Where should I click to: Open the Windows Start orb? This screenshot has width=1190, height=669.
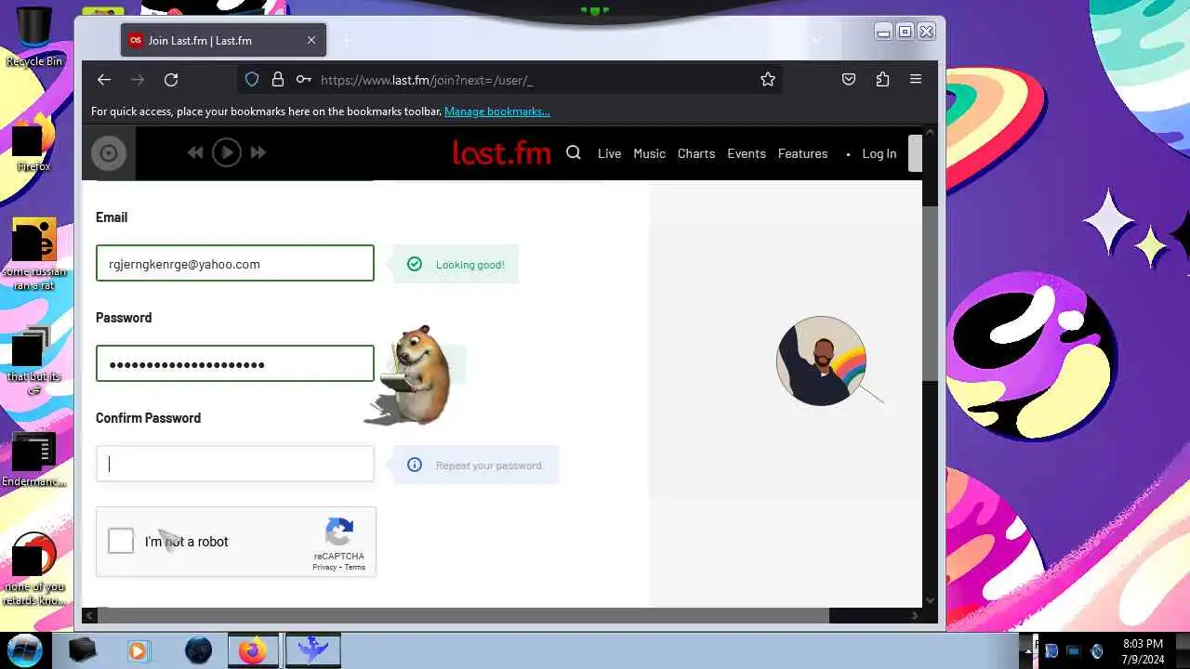26,649
